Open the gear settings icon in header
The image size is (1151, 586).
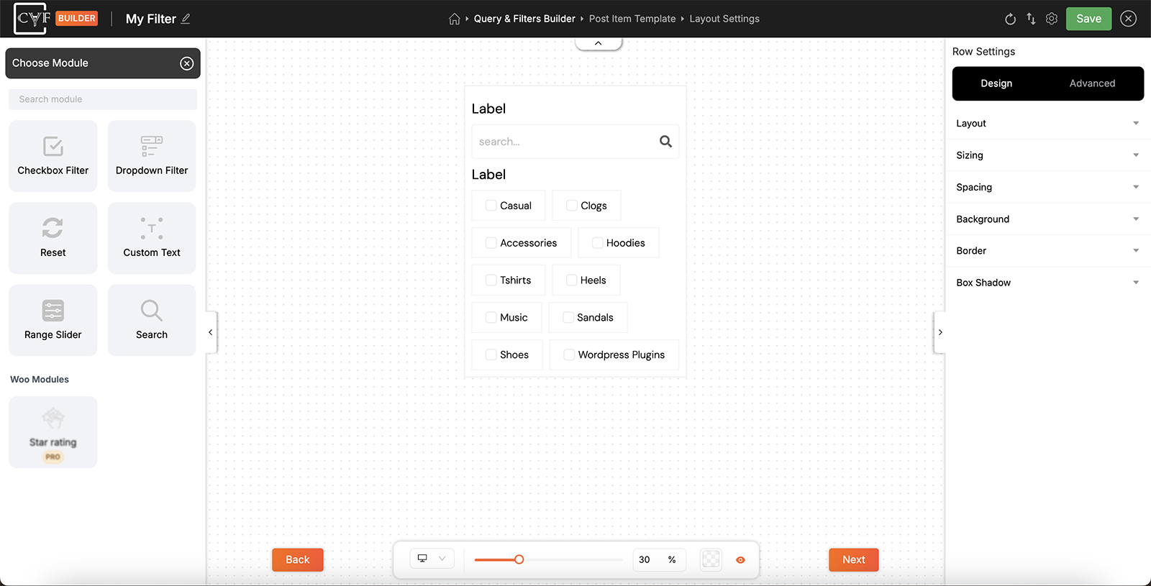1052,19
